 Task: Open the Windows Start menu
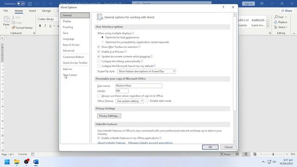click(x=7, y=162)
